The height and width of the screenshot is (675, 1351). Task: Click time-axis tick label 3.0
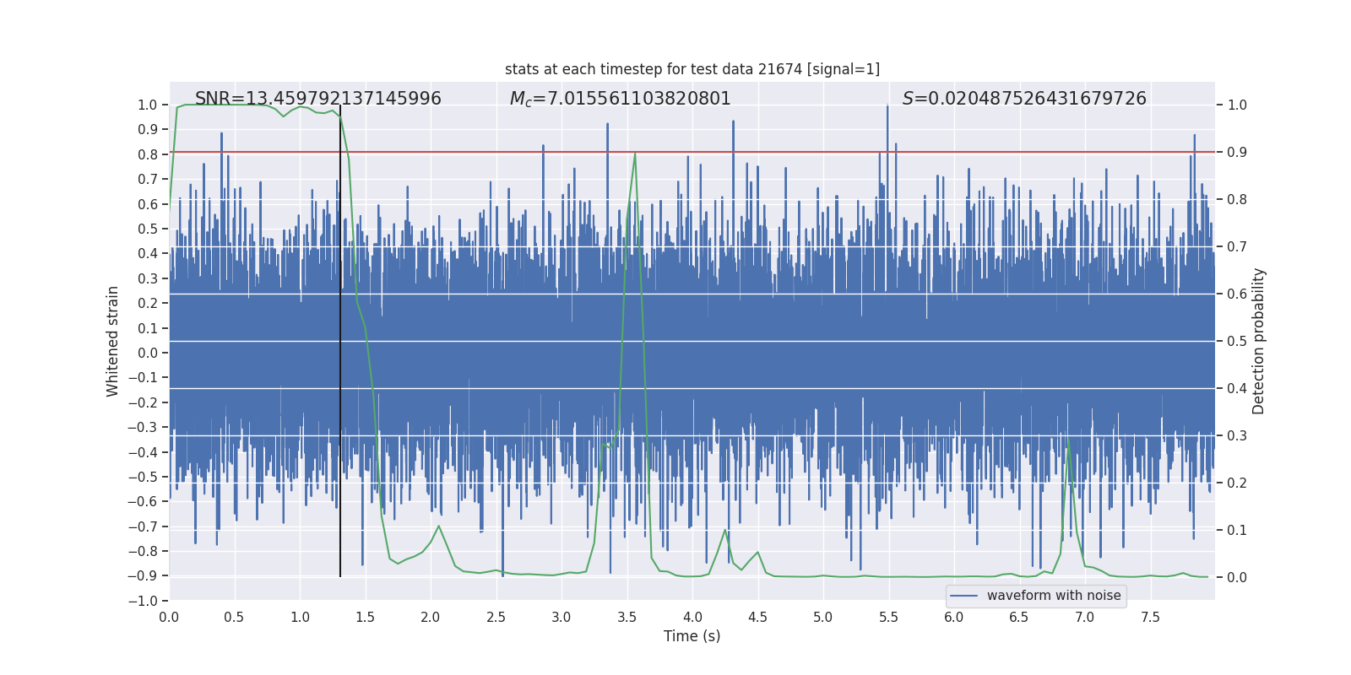point(562,617)
